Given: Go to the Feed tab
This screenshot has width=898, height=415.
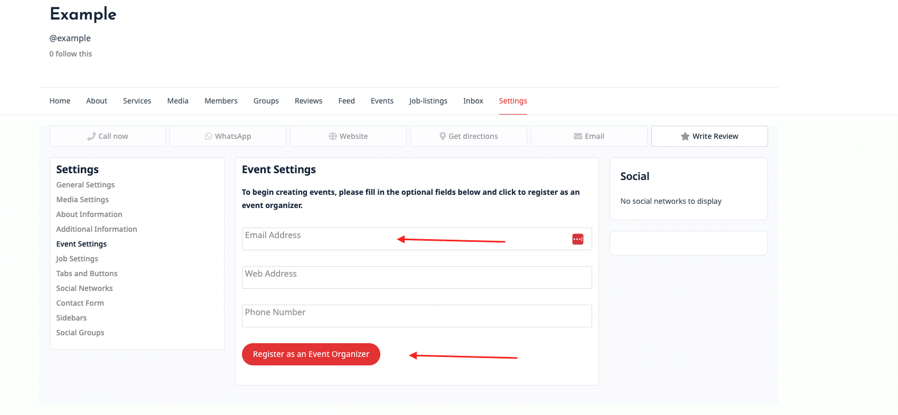Looking at the screenshot, I should point(347,101).
